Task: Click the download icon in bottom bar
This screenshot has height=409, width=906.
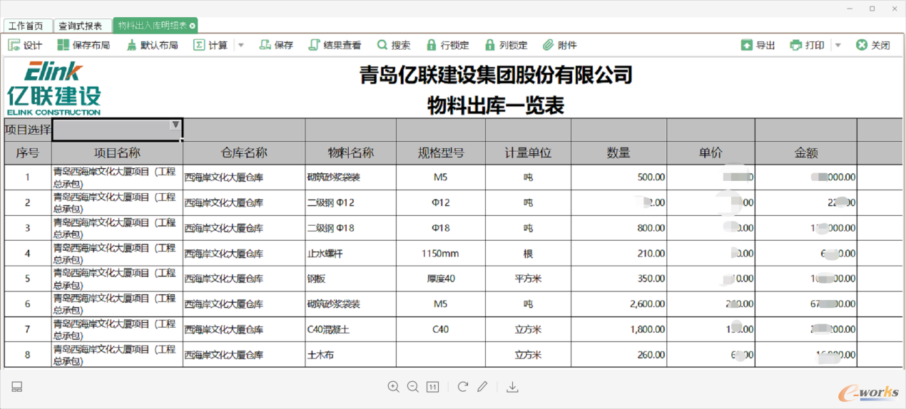Action: coord(512,387)
